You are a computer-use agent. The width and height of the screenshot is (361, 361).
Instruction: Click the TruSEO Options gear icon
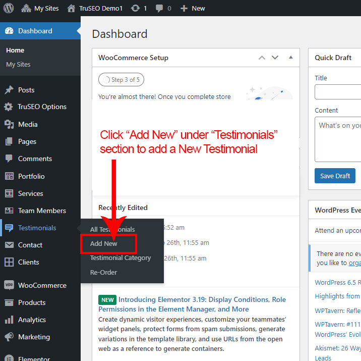pos(9,107)
